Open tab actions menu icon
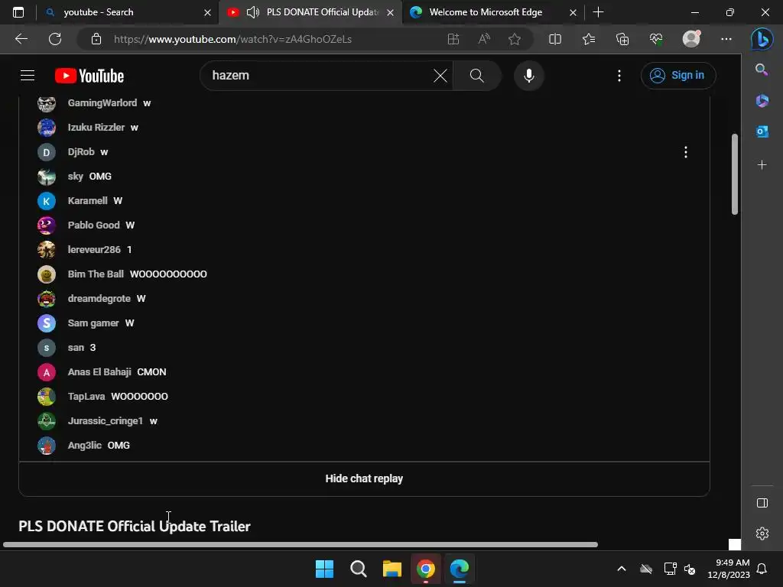 coord(18,12)
